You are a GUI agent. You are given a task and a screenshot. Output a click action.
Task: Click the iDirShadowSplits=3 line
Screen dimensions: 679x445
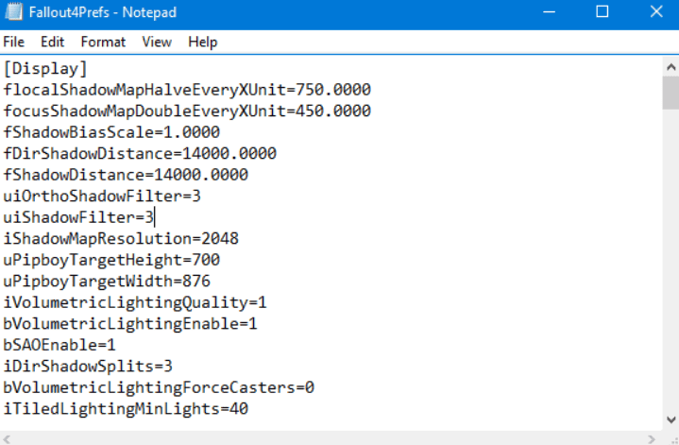tap(88, 367)
